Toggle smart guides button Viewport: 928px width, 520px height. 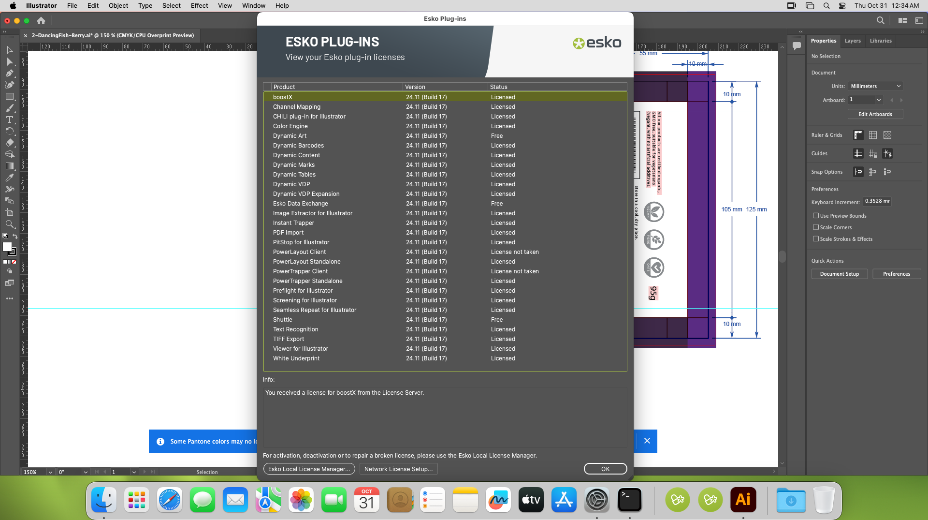point(887,154)
